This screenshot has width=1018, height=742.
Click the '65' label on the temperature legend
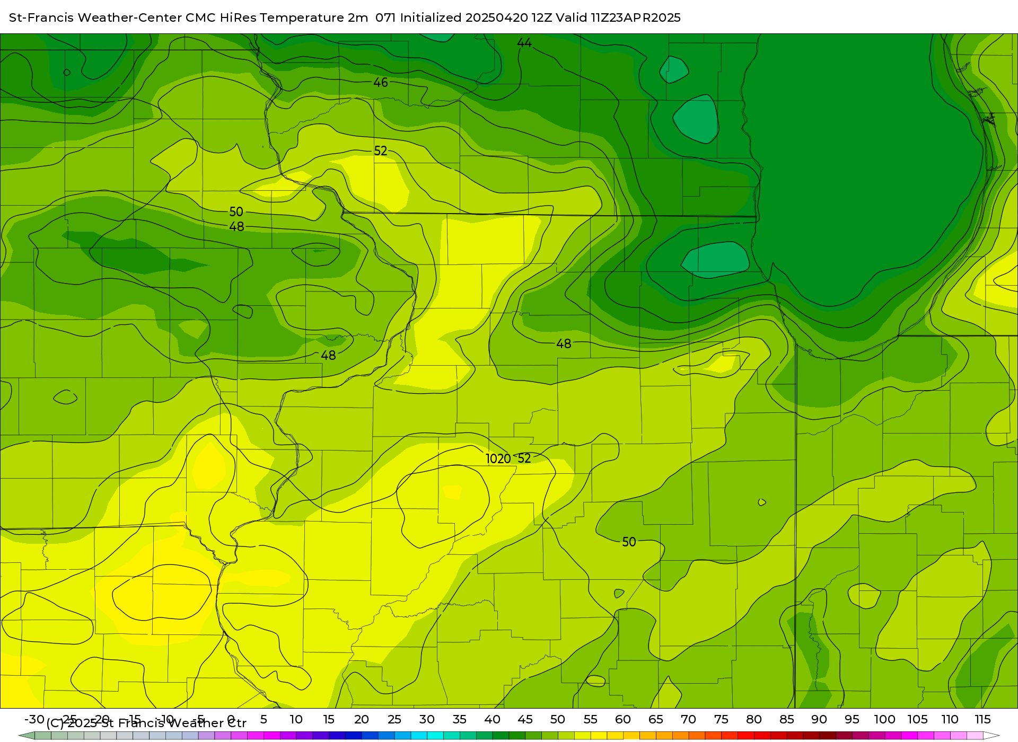click(656, 720)
